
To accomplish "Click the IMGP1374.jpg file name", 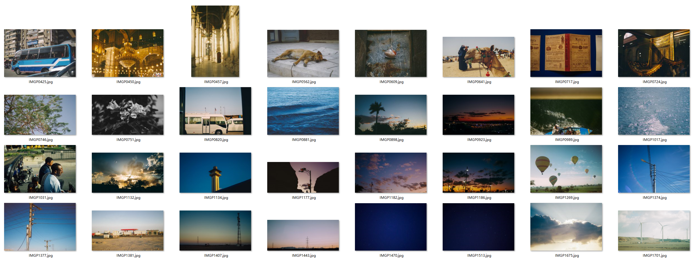I will point(655,198).
